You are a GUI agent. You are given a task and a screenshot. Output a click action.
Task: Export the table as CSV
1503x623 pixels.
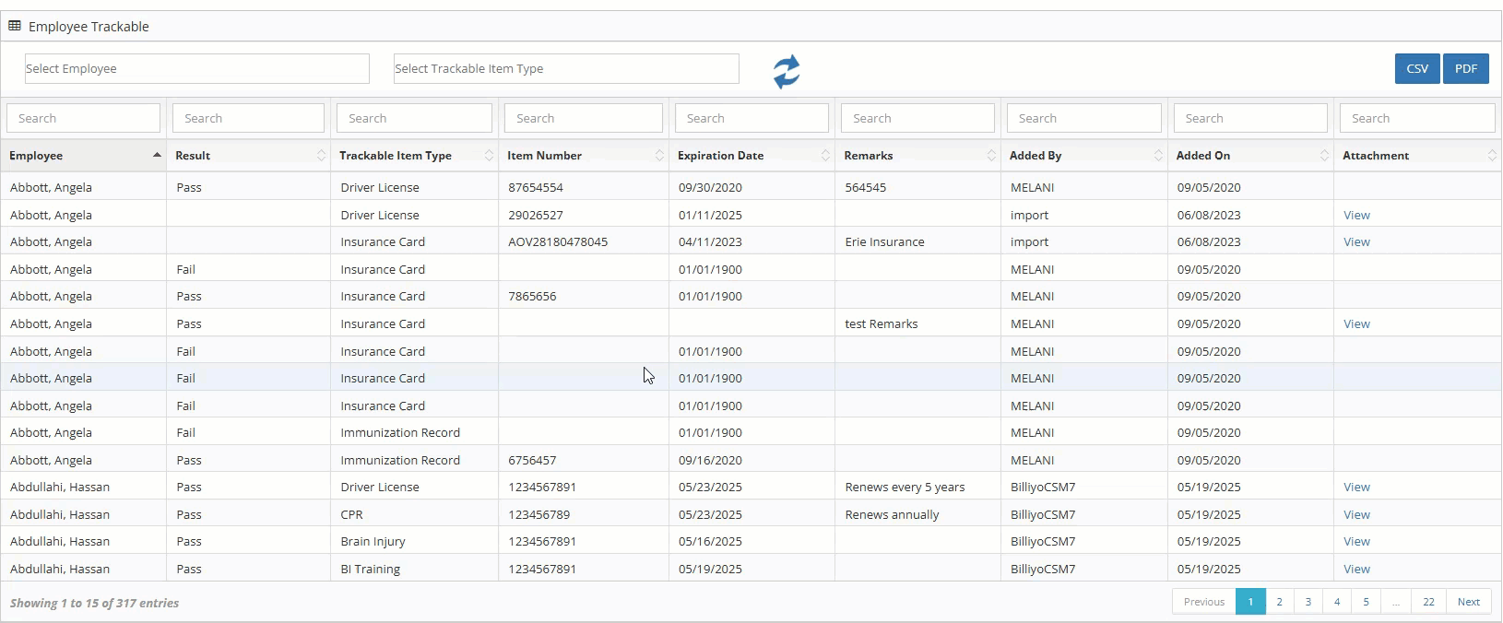pos(1416,69)
